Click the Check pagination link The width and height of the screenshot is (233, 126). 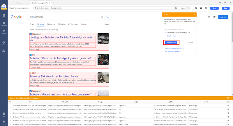coord(169,36)
